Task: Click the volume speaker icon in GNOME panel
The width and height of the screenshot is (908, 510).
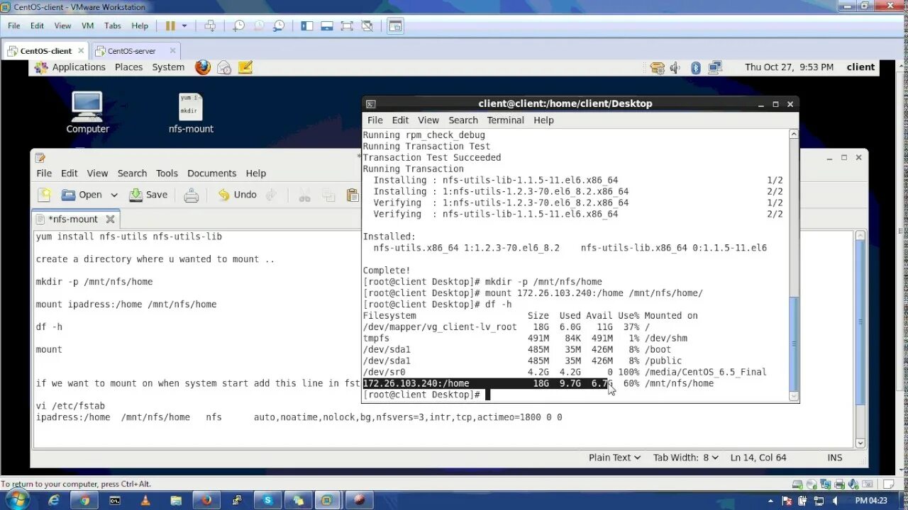Action: [675, 67]
